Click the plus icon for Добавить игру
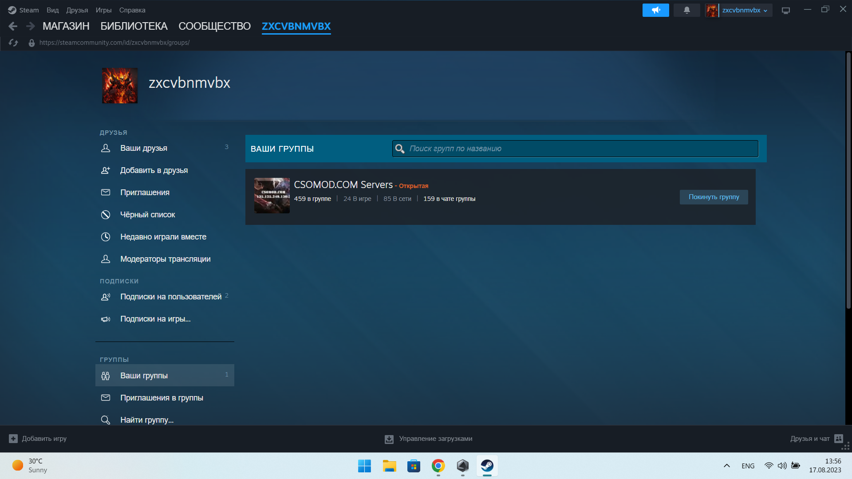Screen dimensions: 852x479 pos(13,439)
